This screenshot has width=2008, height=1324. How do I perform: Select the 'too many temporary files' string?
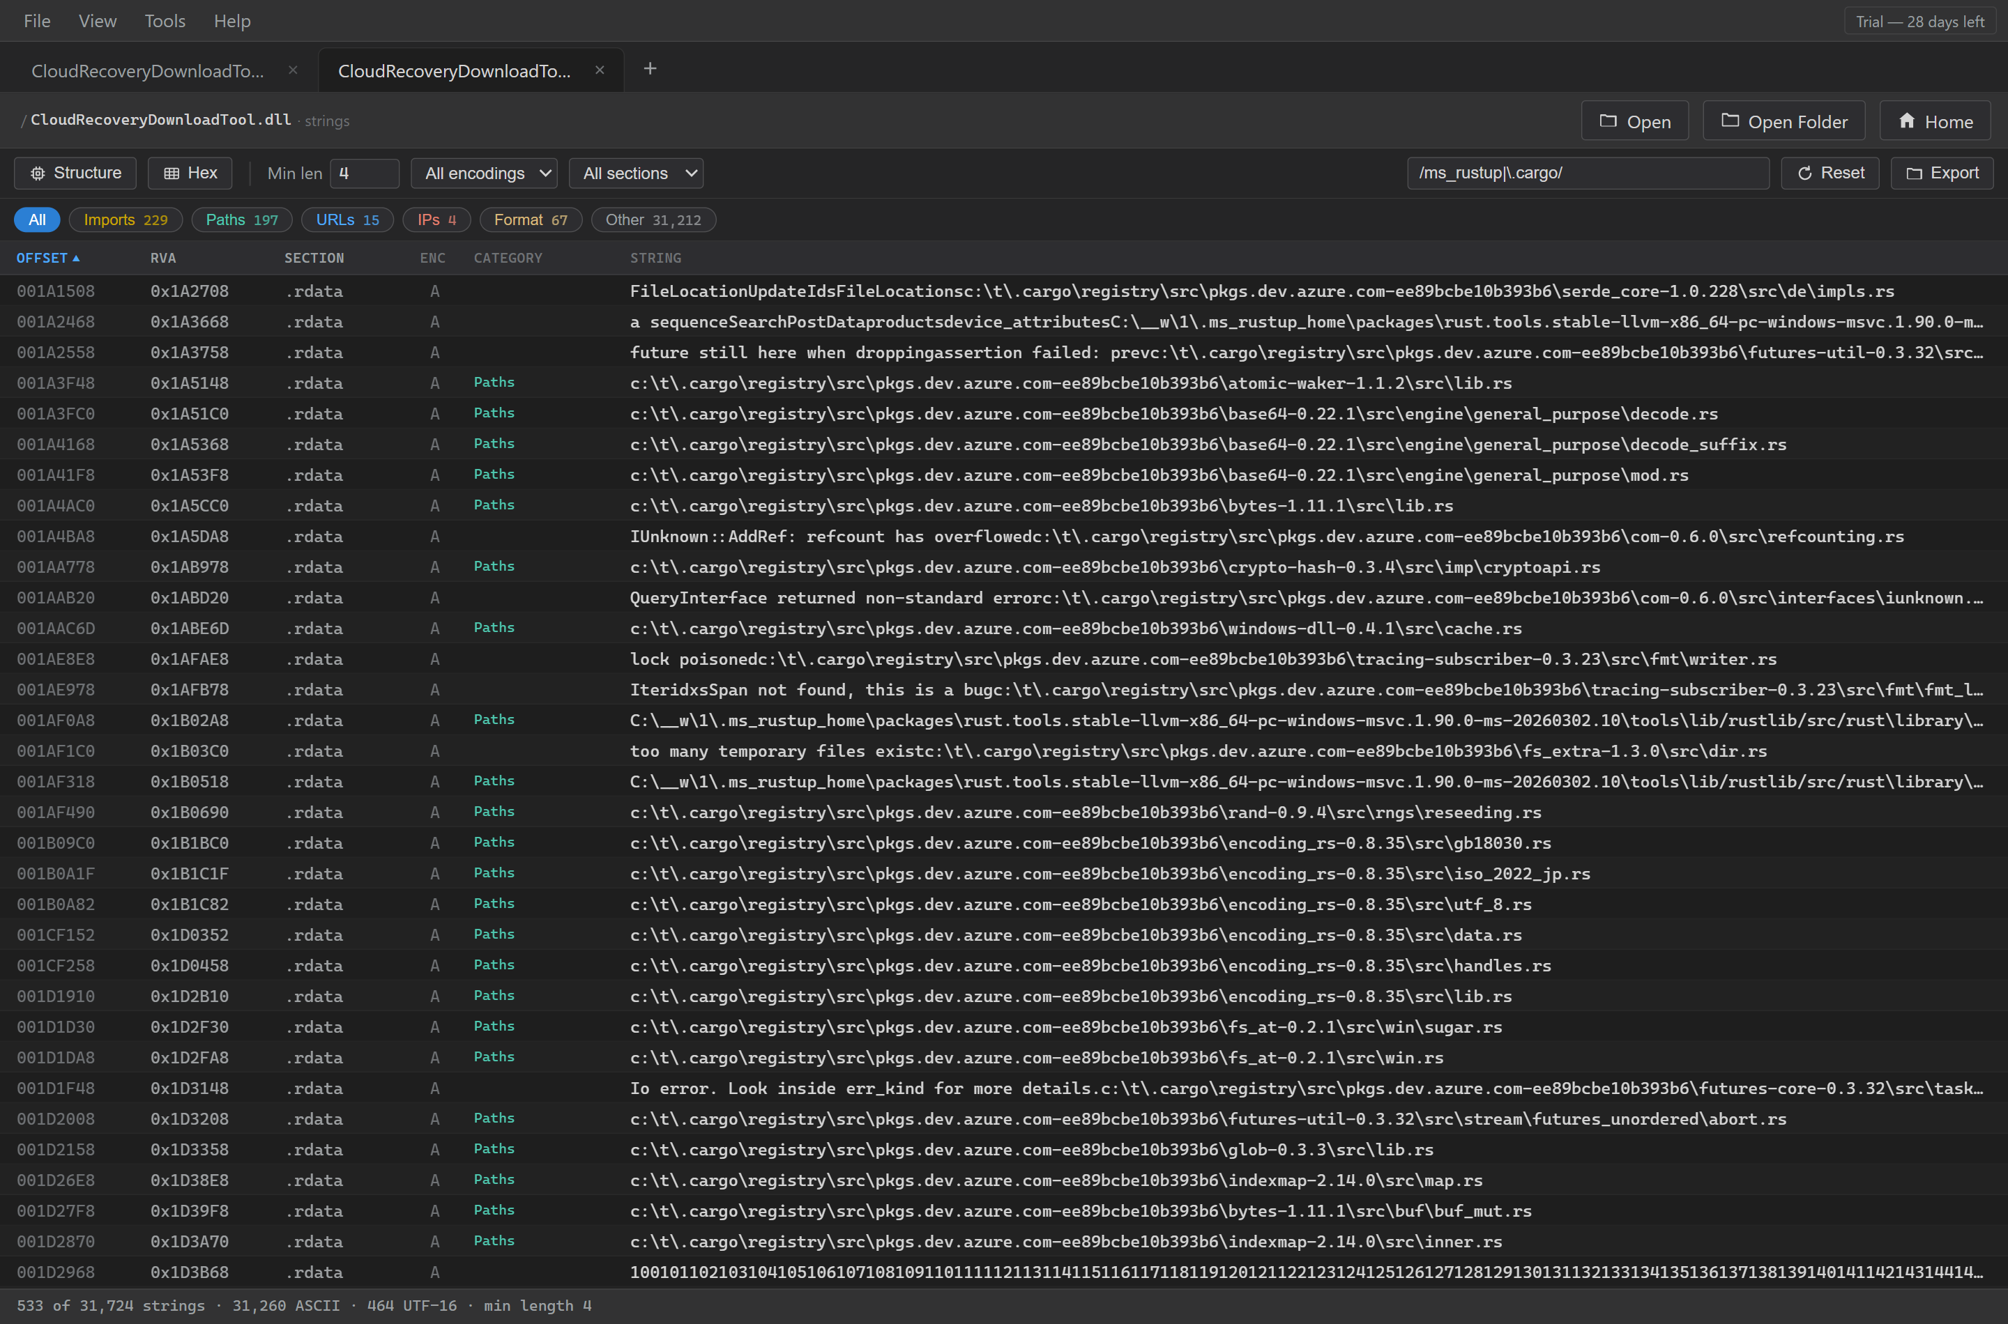coord(1198,751)
